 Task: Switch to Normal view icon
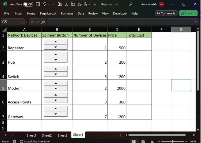pyautogui.click(x=134, y=141)
